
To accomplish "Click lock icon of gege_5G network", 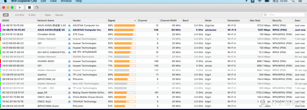I will (x=69, y=93).
